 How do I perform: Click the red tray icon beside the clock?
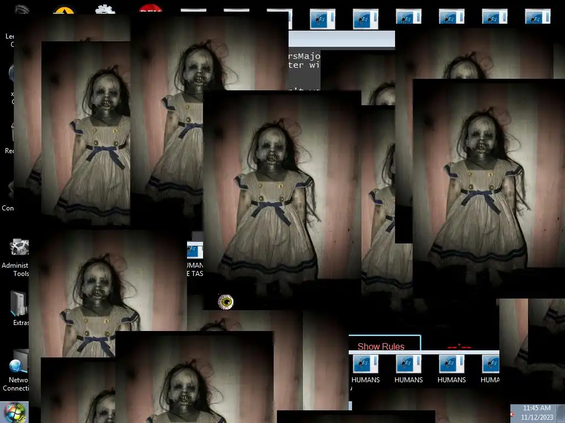[x=513, y=414]
